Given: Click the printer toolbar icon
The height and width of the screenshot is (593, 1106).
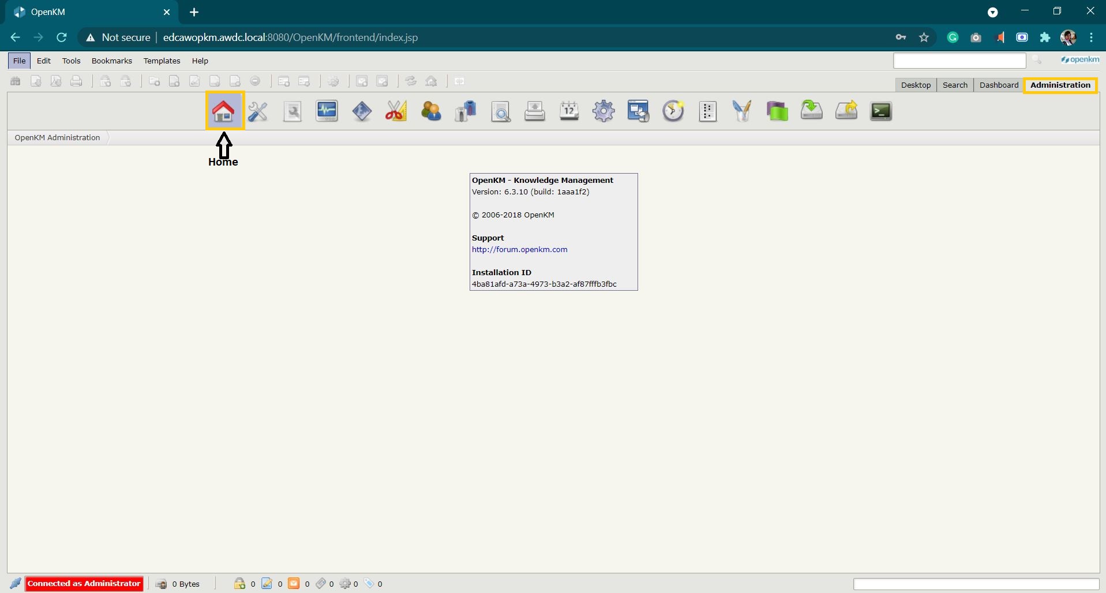Looking at the screenshot, I should click(76, 81).
